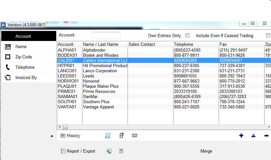Click the Vendors window title icon

(3, 25)
